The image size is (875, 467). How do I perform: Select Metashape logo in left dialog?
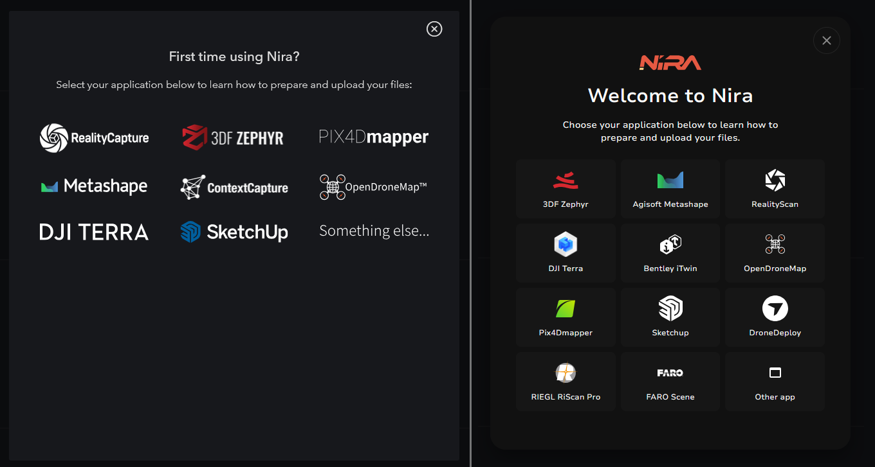94,186
